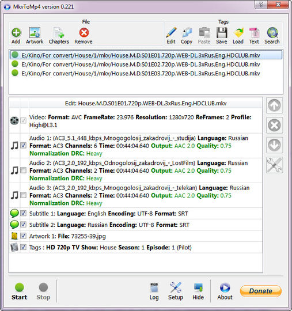The image size is (292, 311).
Task: Enable the Audio 2 LostFilm track checkbox
Action: click(24, 170)
